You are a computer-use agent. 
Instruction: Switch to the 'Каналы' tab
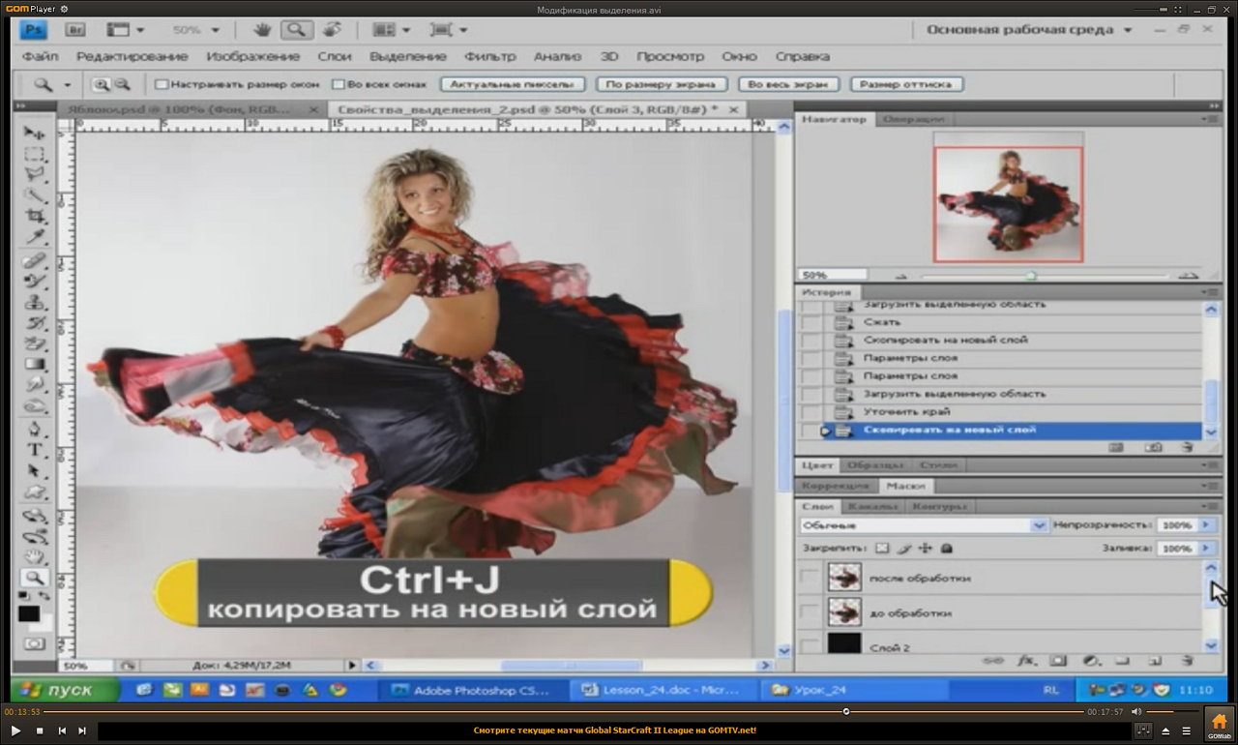pos(871,506)
